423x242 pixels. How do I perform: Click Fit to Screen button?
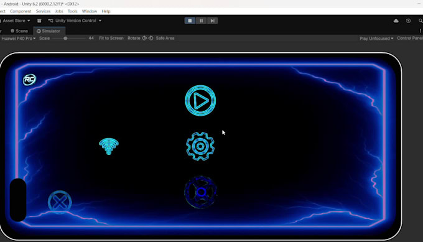(x=111, y=39)
